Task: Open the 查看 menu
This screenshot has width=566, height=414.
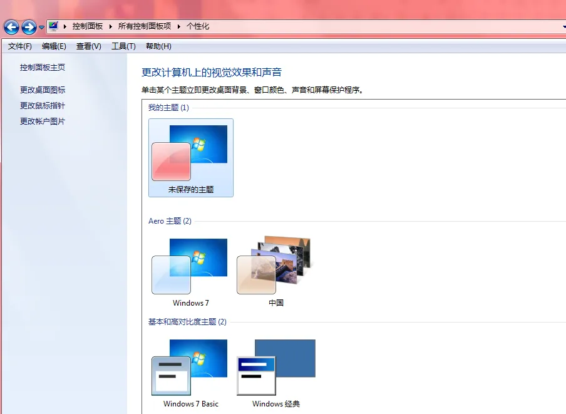Action: coord(88,46)
